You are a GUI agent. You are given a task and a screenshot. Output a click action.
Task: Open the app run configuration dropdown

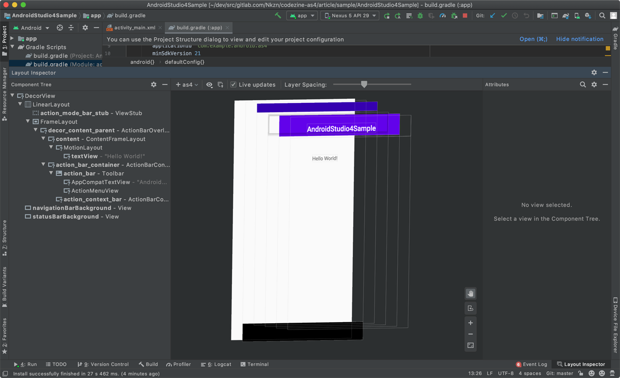point(303,16)
